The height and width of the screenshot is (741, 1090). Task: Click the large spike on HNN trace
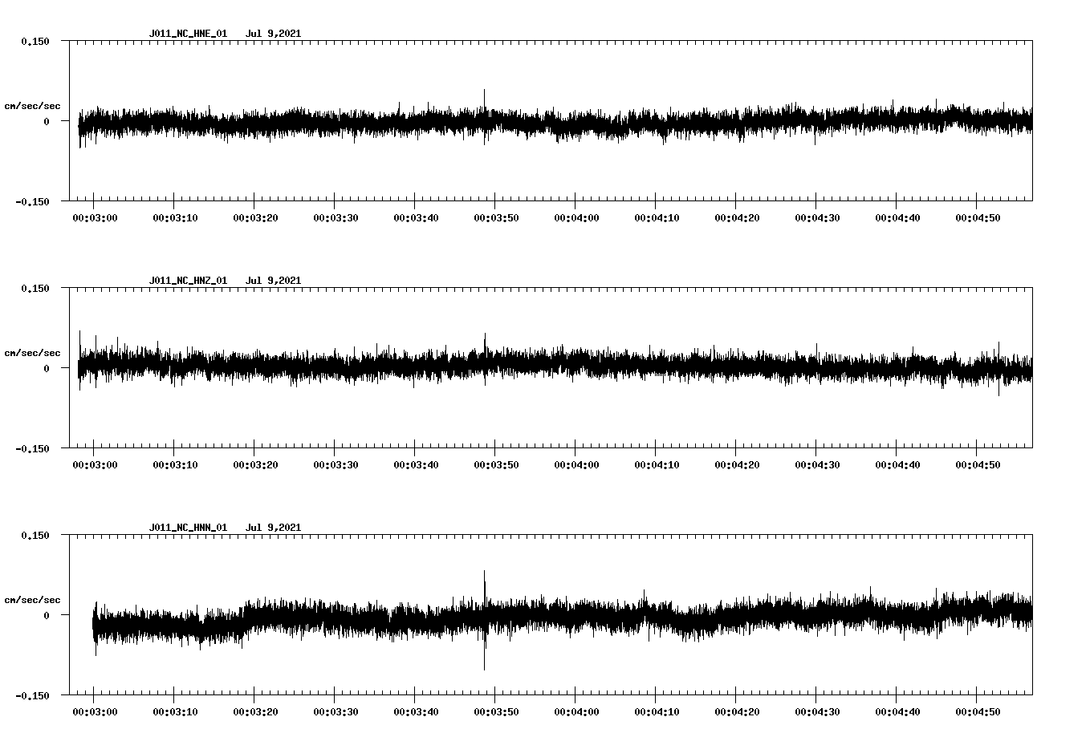(x=484, y=617)
